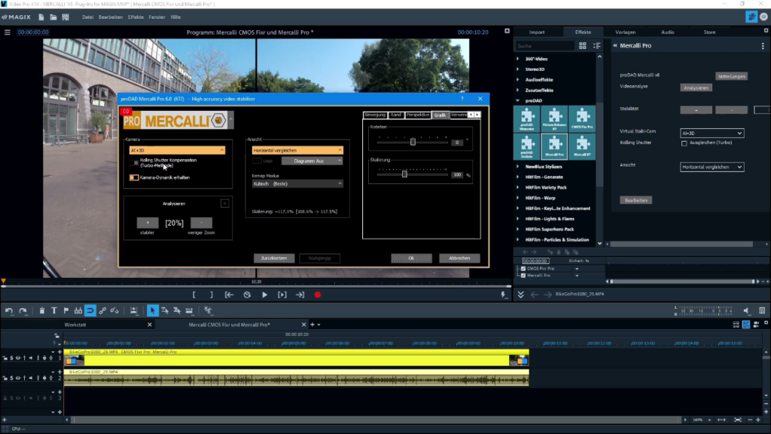Toggle Rolling Shutter Kompensation switch in dialog

click(134, 163)
